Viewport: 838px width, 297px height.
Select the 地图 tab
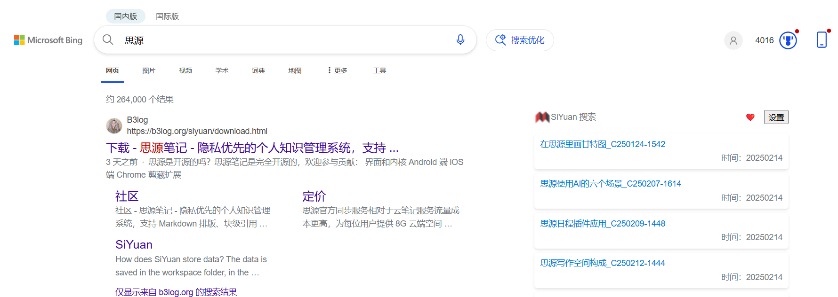(x=295, y=70)
